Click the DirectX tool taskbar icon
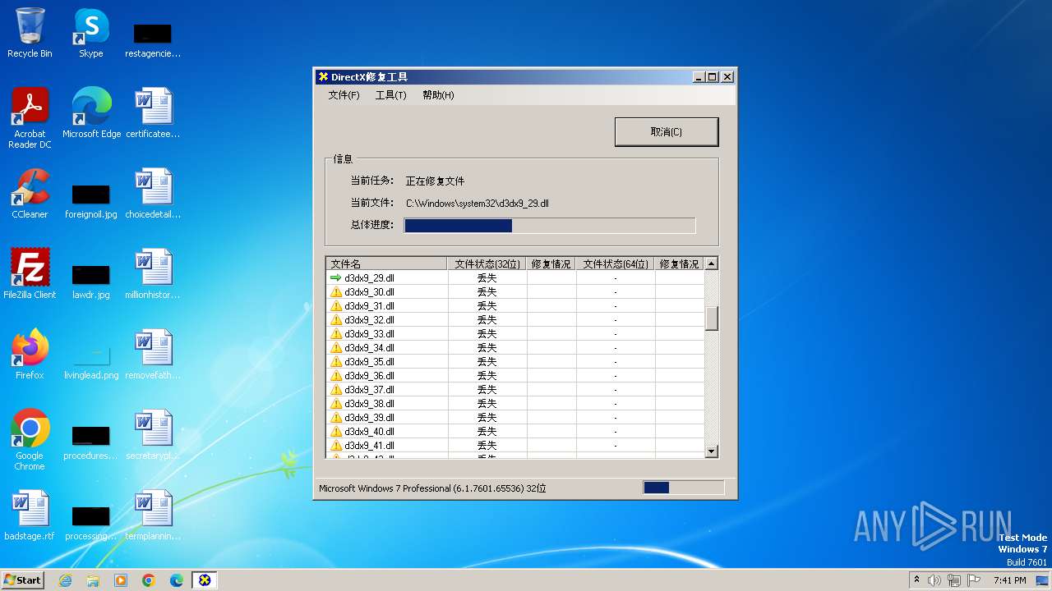The height and width of the screenshot is (591, 1052). coord(205,580)
